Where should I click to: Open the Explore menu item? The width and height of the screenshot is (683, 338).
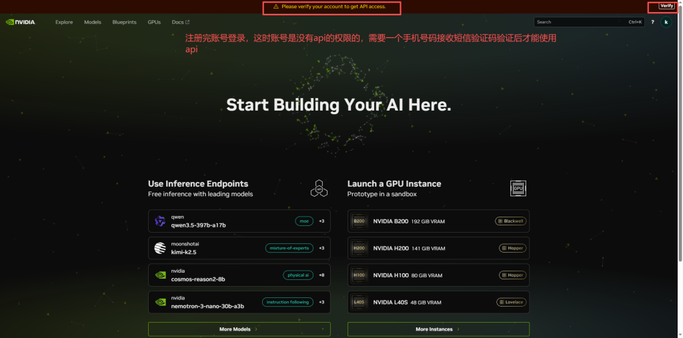click(x=64, y=22)
